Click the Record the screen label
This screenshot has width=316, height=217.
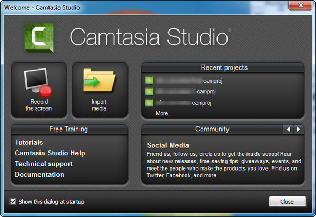point(38,105)
